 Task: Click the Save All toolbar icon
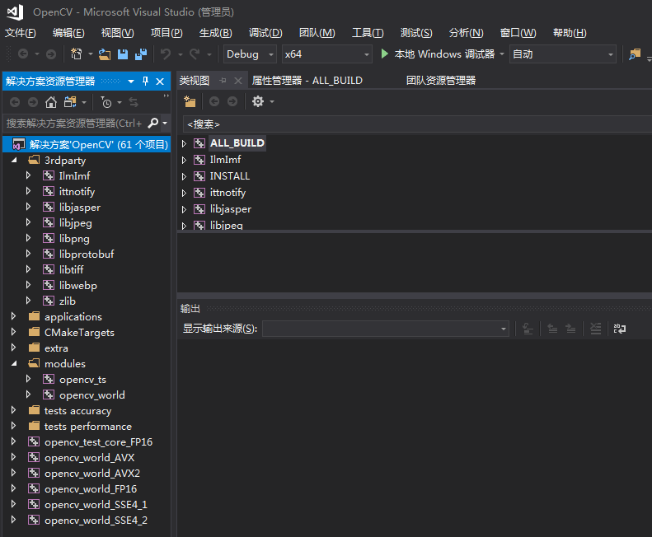point(141,54)
